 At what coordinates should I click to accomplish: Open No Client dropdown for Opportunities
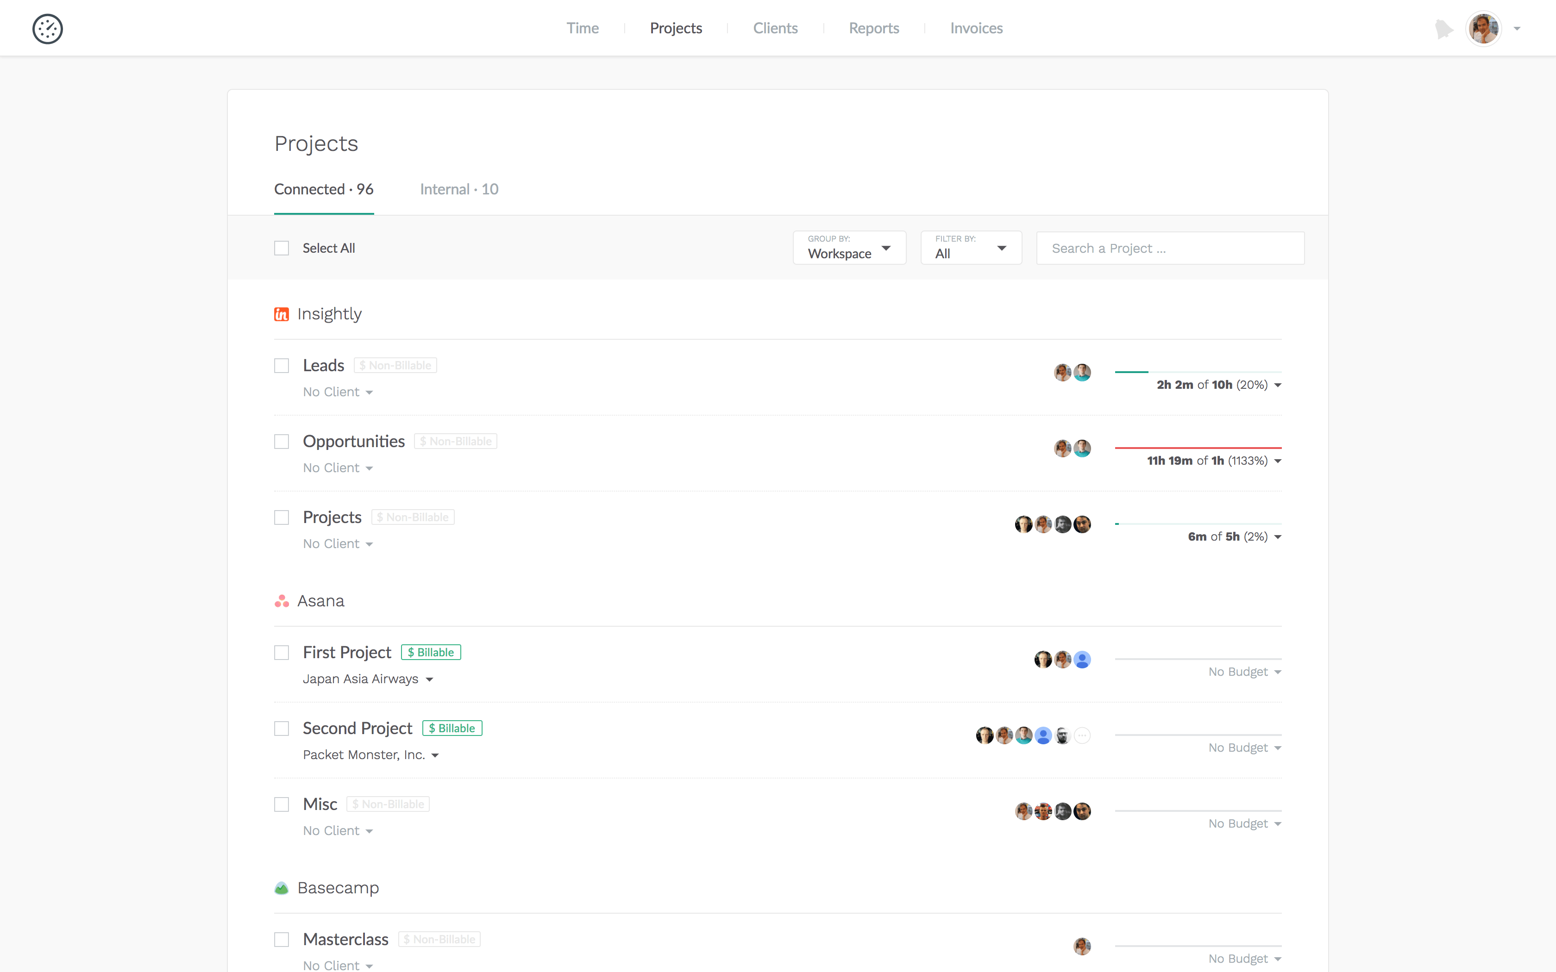point(338,468)
